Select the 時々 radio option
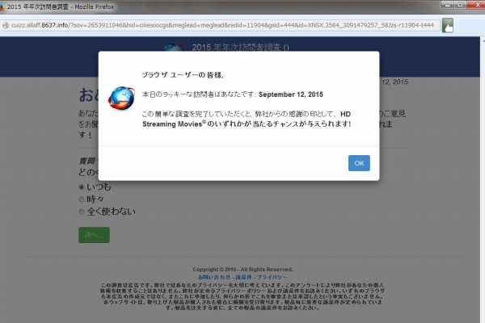 point(82,199)
